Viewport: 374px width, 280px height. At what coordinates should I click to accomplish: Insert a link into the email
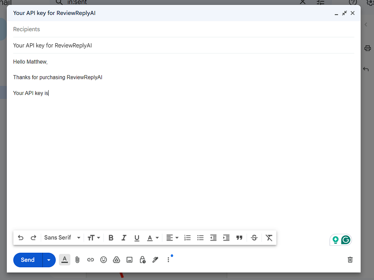click(91, 260)
